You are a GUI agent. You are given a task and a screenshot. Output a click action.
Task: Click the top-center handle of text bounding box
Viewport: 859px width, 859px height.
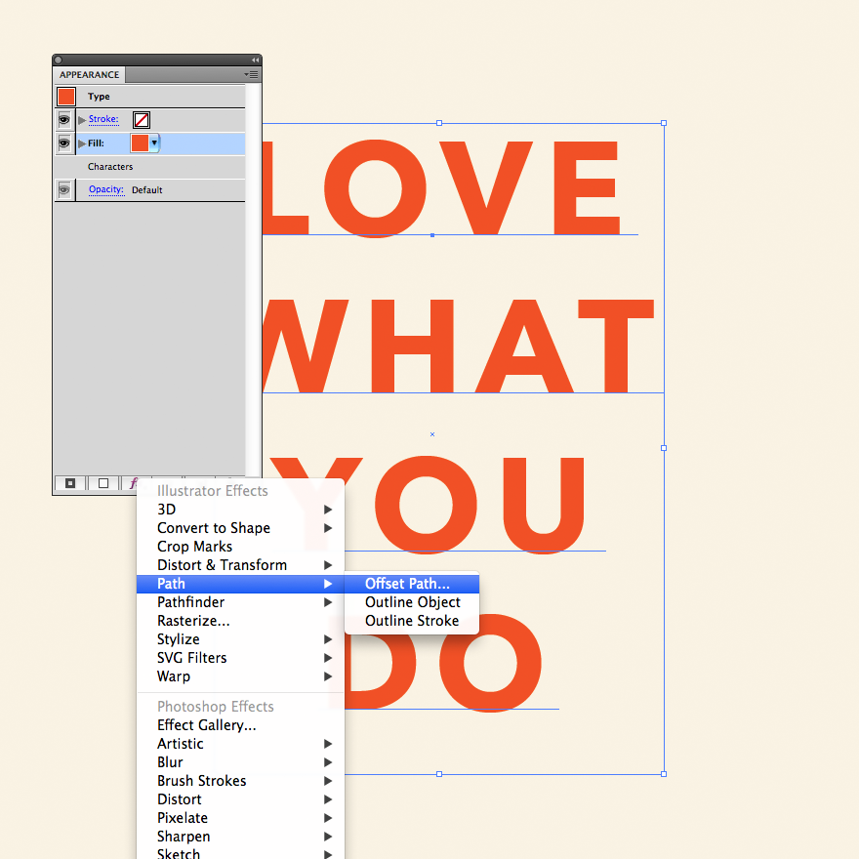439,123
